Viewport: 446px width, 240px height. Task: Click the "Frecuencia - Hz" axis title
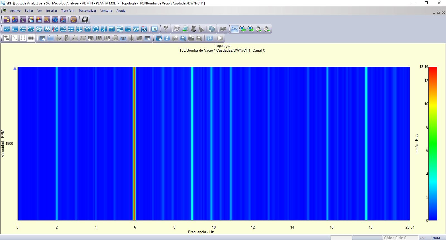tap(201, 232)
